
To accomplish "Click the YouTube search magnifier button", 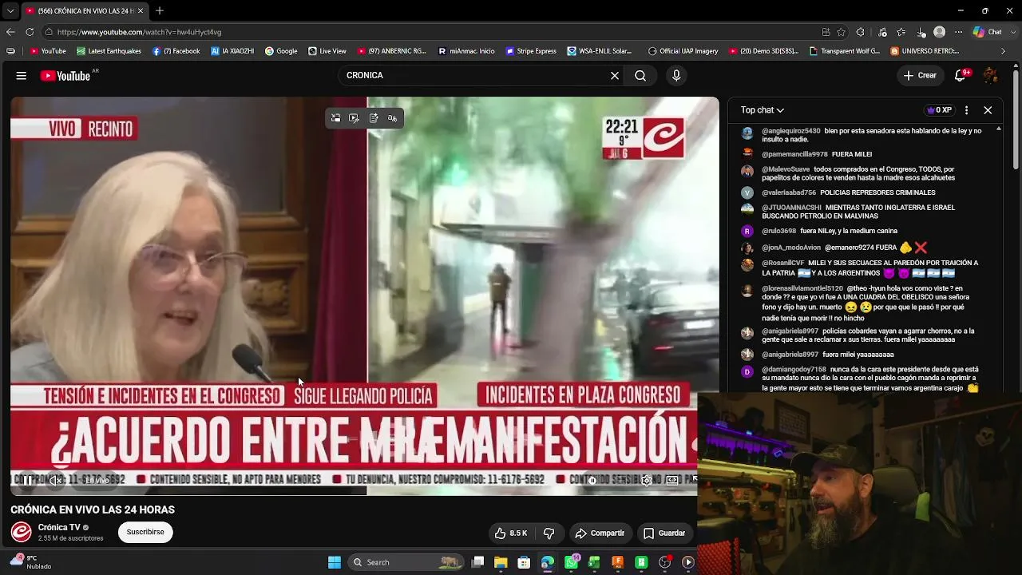I will pyautogui.click(x=640, y=76).
